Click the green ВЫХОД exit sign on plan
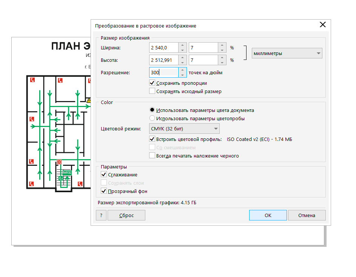356x277 pixels. click(67, 173)
